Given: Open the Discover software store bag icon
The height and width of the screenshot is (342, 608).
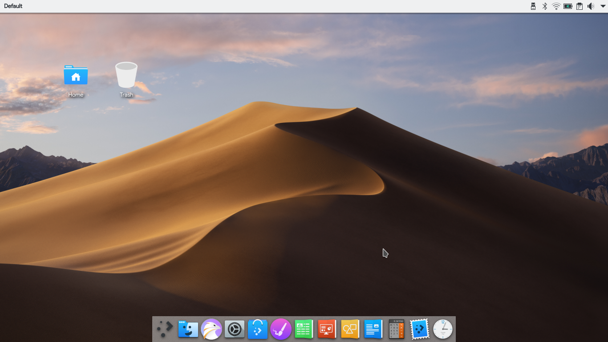Looking at the screenshot, I should (x=258, y=330).
